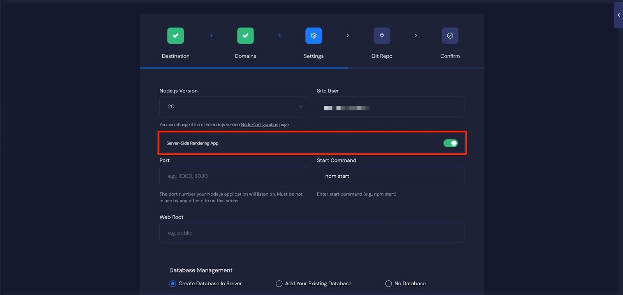Open the Node.js Version dropdown
The width and height of the screenshot is (623, 295).
pyautogui.click(x=233, y=106)
